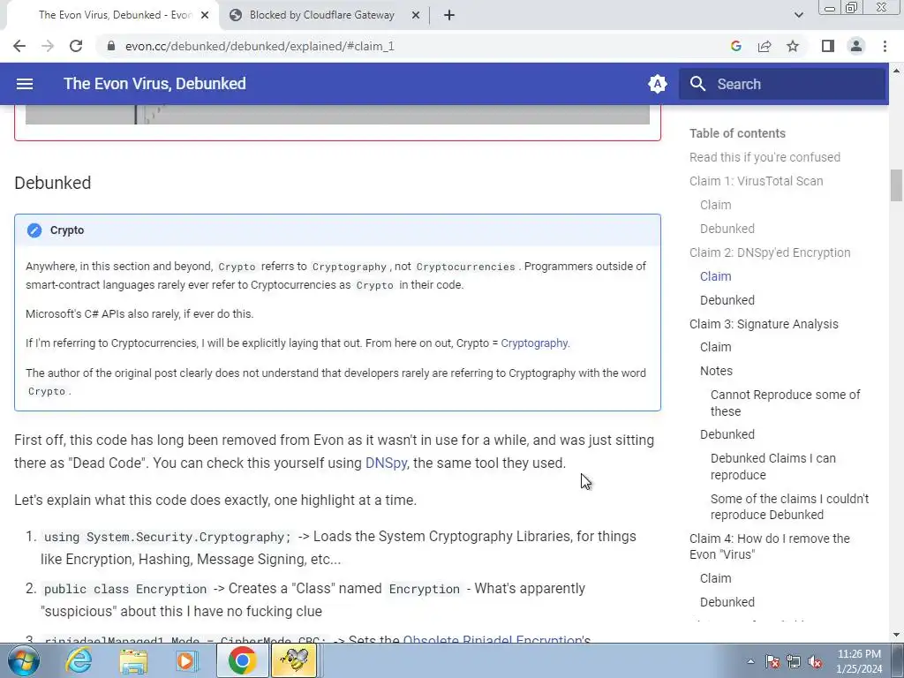Click the network tray icon
Viewport: 904px width, 678px height.
794,662
